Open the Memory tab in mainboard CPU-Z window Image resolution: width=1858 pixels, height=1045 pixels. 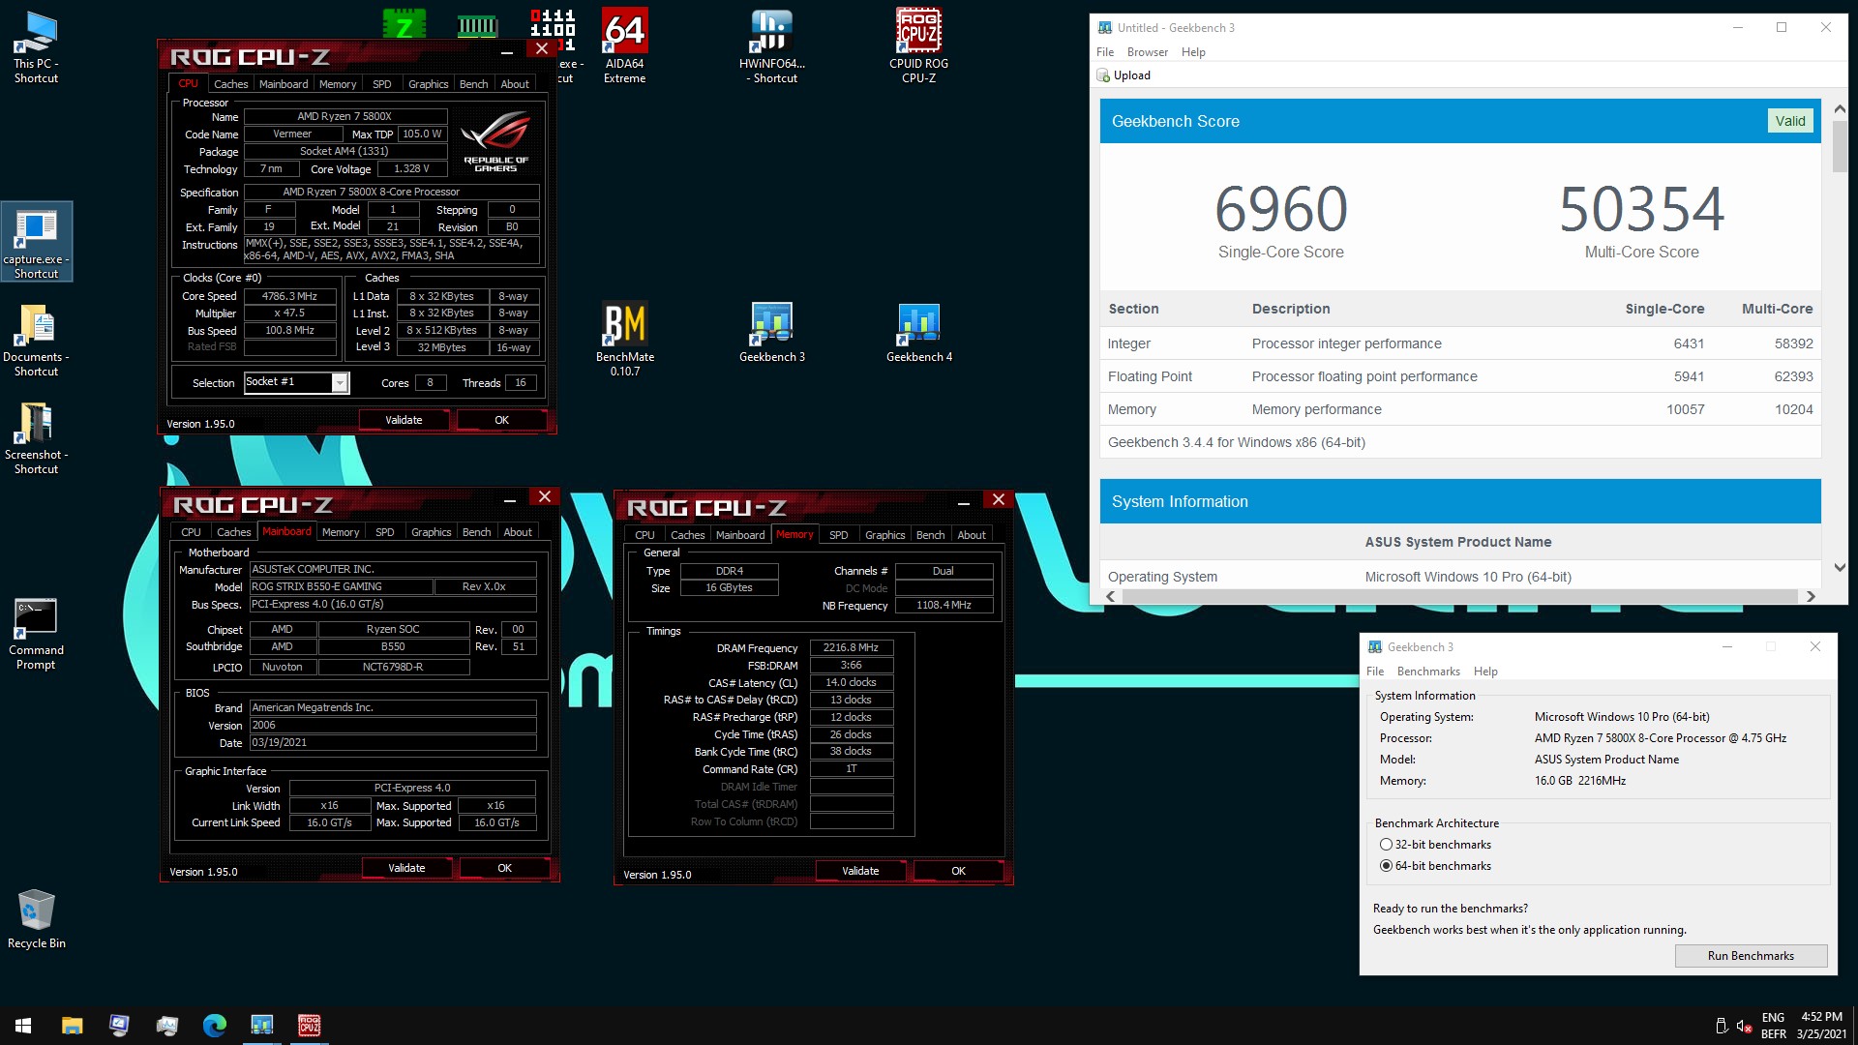coord(340,532)
